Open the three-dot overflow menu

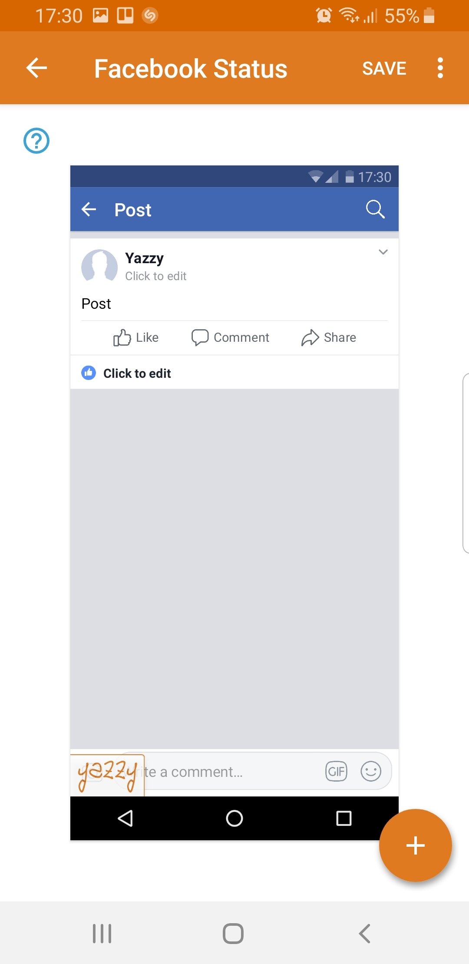(440, 68)
